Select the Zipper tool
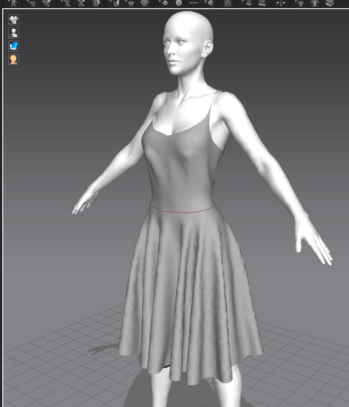 coord(228,3)
